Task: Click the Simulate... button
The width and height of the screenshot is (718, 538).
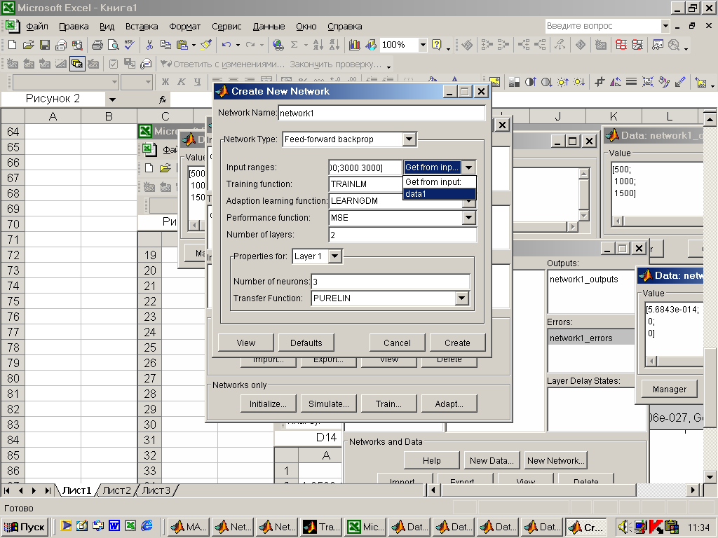Action: (x=328, y=404)
